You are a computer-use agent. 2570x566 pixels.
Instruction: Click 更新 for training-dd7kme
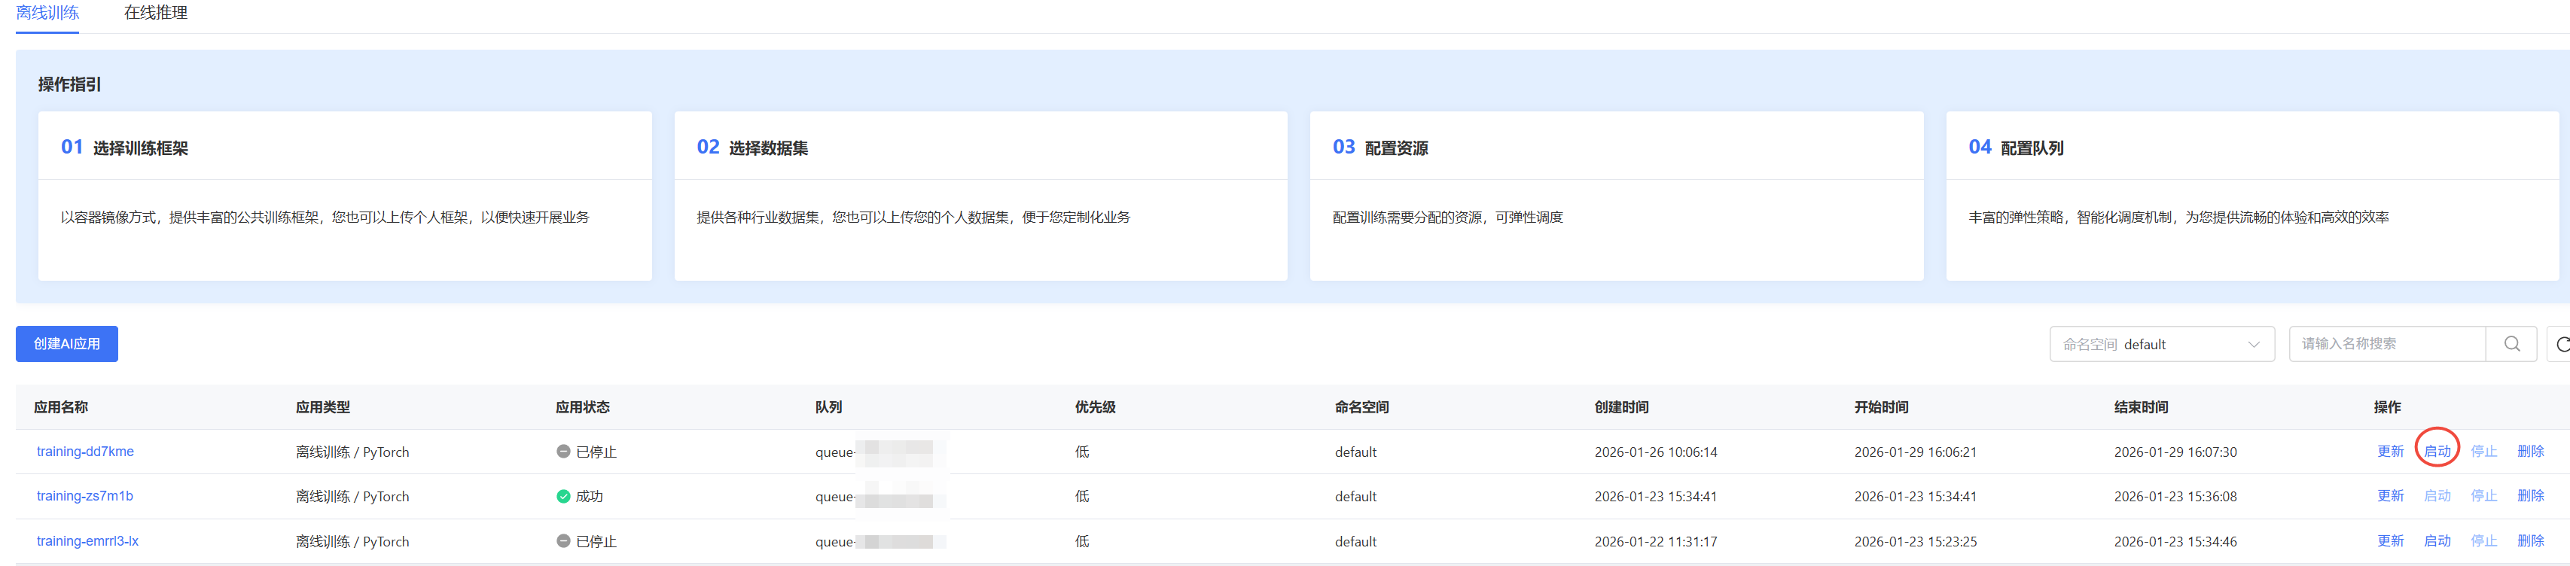click(x=2389, y=452)
